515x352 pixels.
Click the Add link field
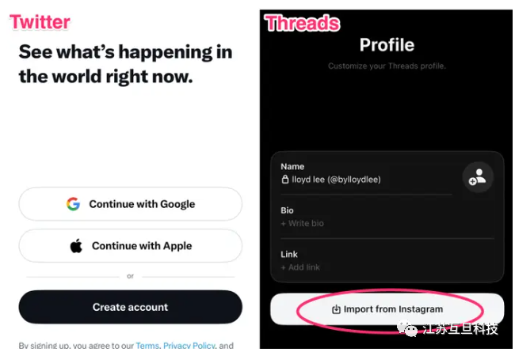[x=300, y=267]
